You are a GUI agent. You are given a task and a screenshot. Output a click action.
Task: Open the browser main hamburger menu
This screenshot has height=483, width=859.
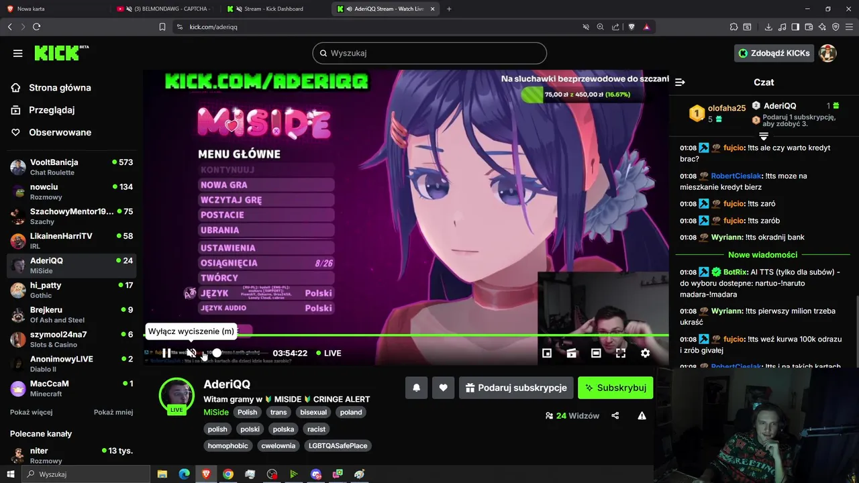tap(850, 27)
